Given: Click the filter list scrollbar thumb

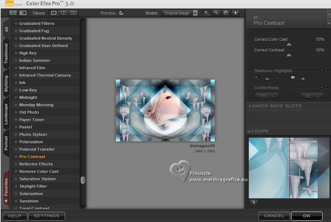Looking at the screenshot, I should coord(83,180).
